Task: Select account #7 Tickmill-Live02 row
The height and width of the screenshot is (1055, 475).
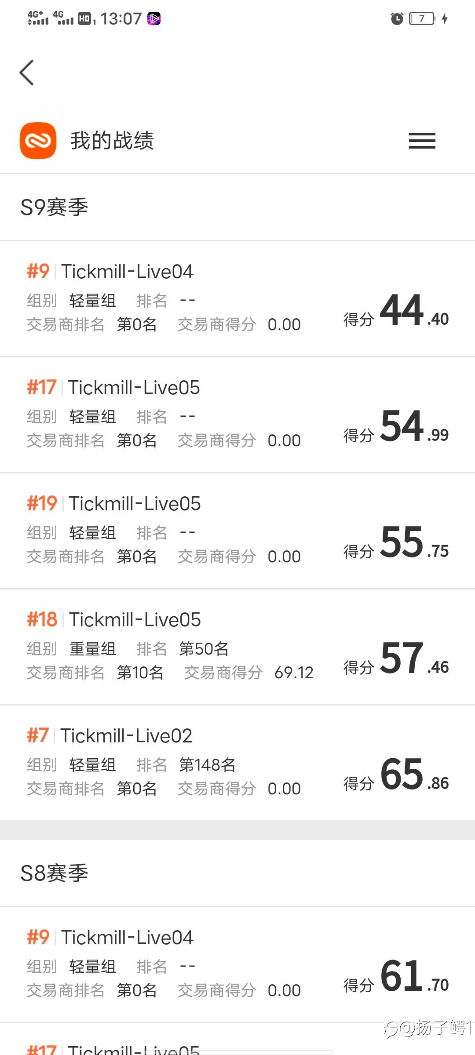Action: point(237,763)
